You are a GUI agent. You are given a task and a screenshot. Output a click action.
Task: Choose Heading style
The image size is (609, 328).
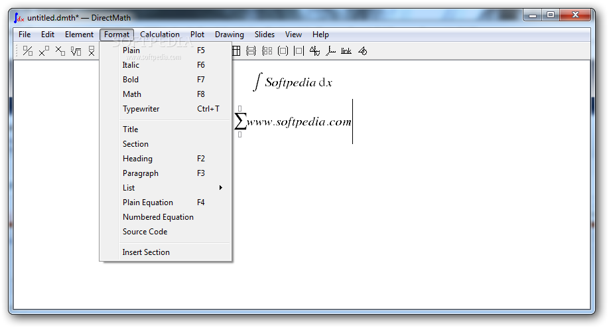coord(165,159)
